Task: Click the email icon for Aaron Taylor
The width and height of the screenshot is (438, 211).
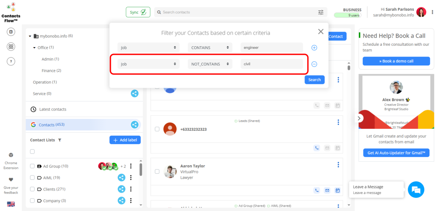Action: point(327,190)
